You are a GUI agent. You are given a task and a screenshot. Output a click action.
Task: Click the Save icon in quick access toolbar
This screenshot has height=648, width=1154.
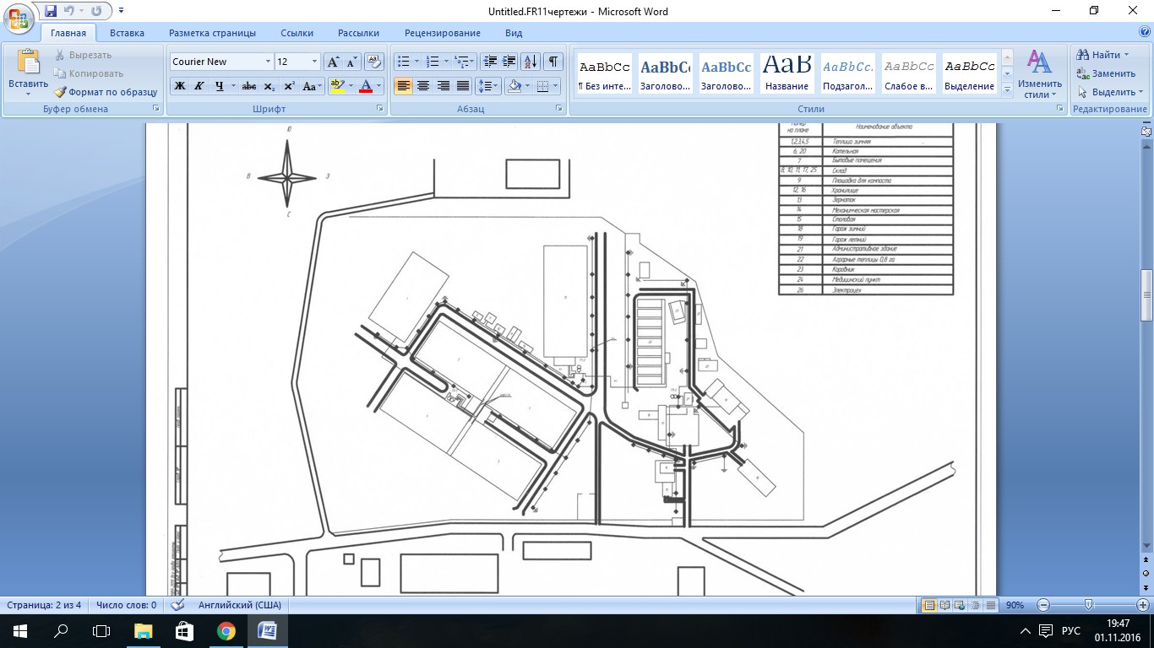51,11
